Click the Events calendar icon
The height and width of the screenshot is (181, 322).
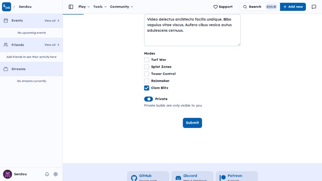click(6, 21)
